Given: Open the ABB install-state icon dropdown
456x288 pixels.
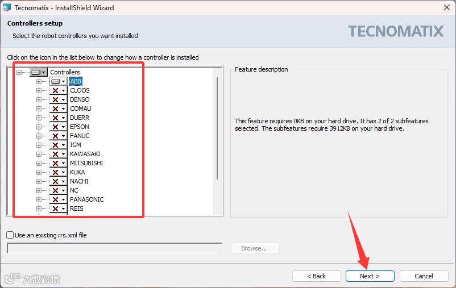Looking at the screenshot, I should click(x=58, y=81).
